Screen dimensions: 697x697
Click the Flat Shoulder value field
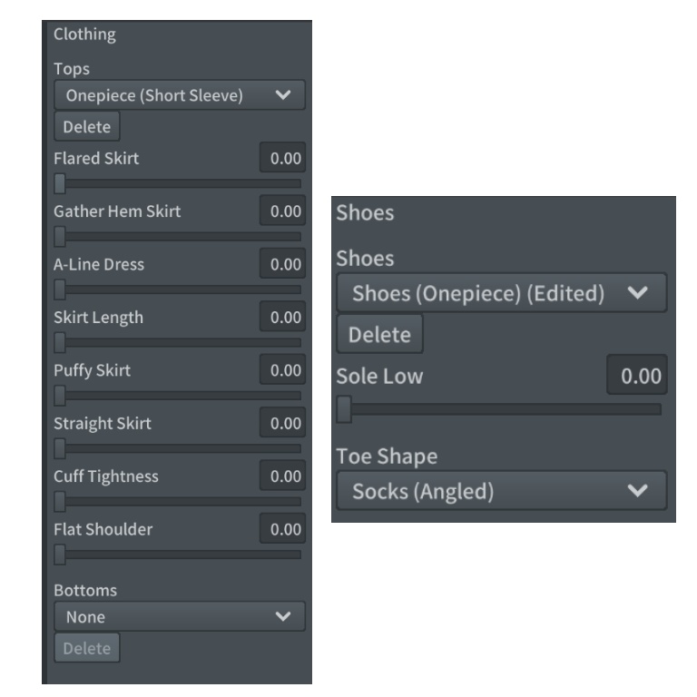tap(282, 528)
